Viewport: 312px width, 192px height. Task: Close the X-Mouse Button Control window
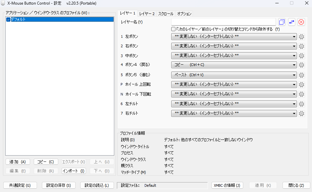[x=307, y=3]
